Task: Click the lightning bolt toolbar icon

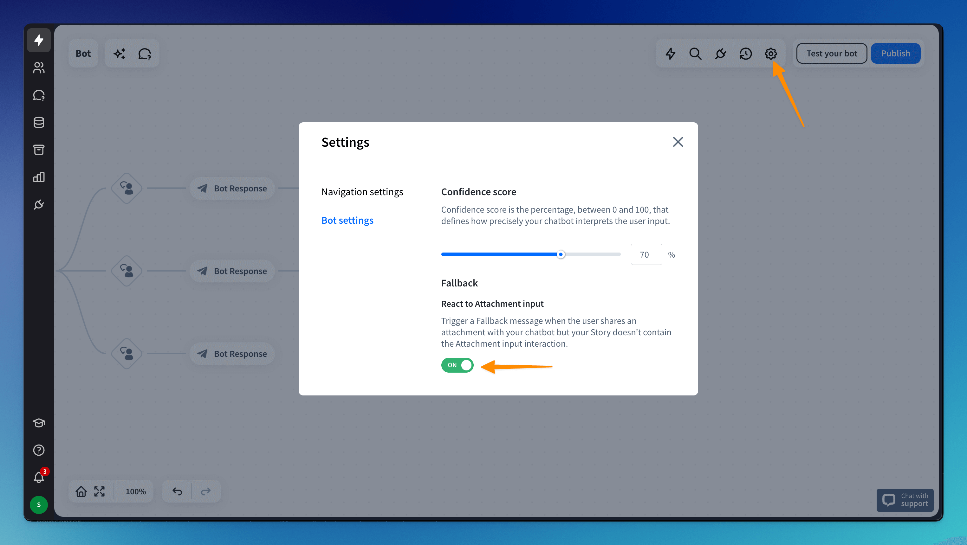Action: (671, 54)
